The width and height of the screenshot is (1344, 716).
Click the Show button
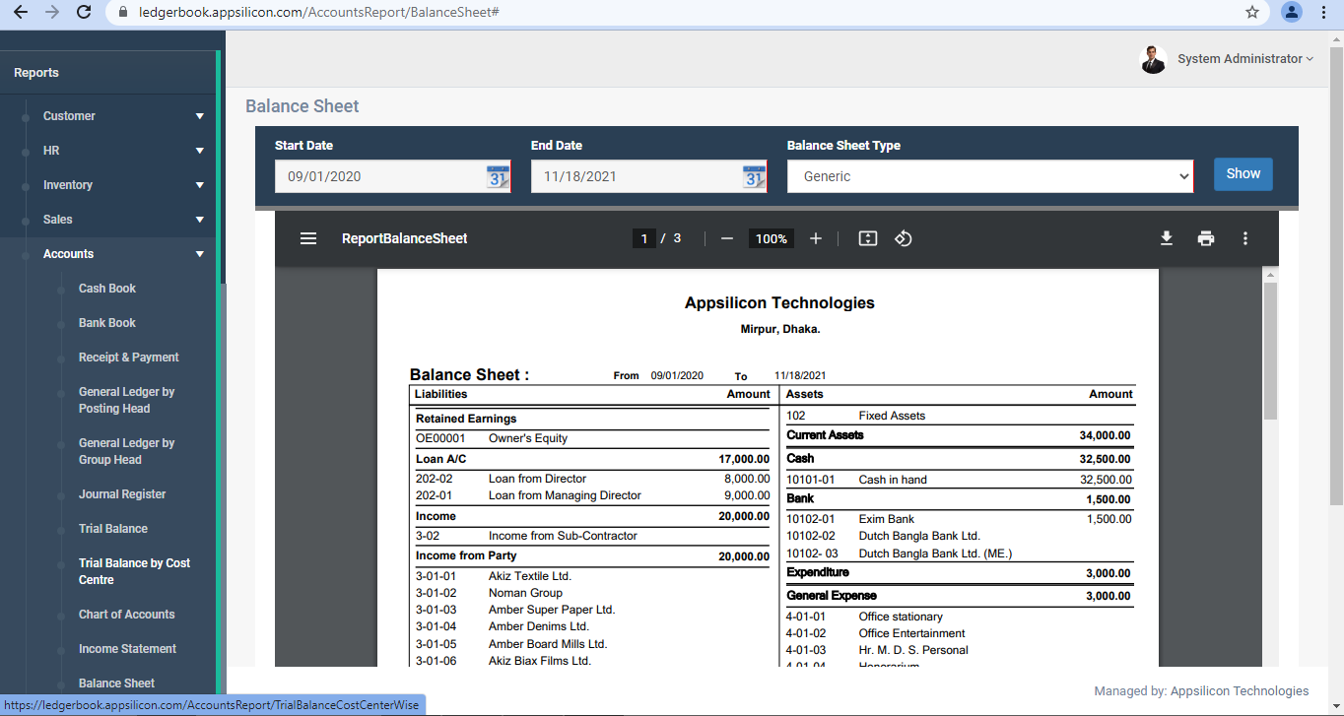tap(1243, 174)
